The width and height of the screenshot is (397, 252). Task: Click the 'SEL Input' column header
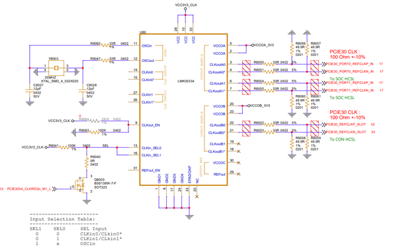pos(93,229)
